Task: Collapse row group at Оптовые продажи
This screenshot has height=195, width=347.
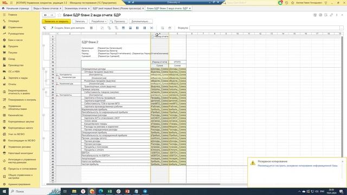Action: [46, 72]
